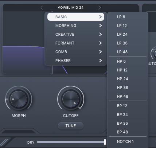Open filter type menu from VOWEL MID 24 title

[x=71, y=8]
